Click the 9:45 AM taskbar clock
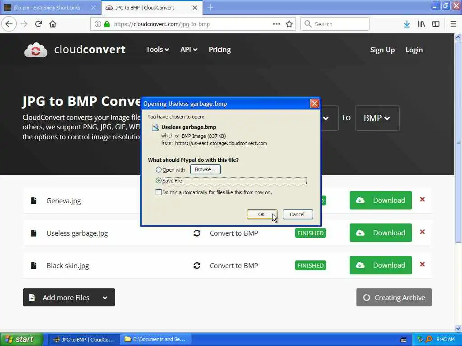Viewport: 462px width, 346px height. click(445, 339)
